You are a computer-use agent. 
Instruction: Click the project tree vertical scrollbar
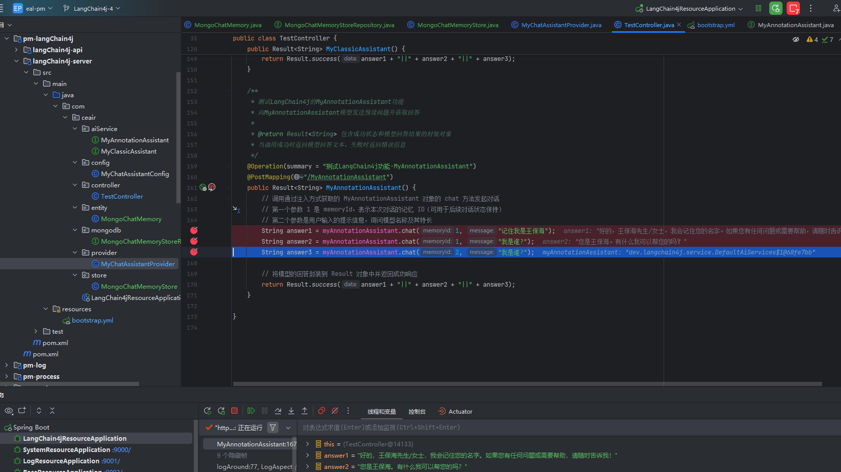178,138
